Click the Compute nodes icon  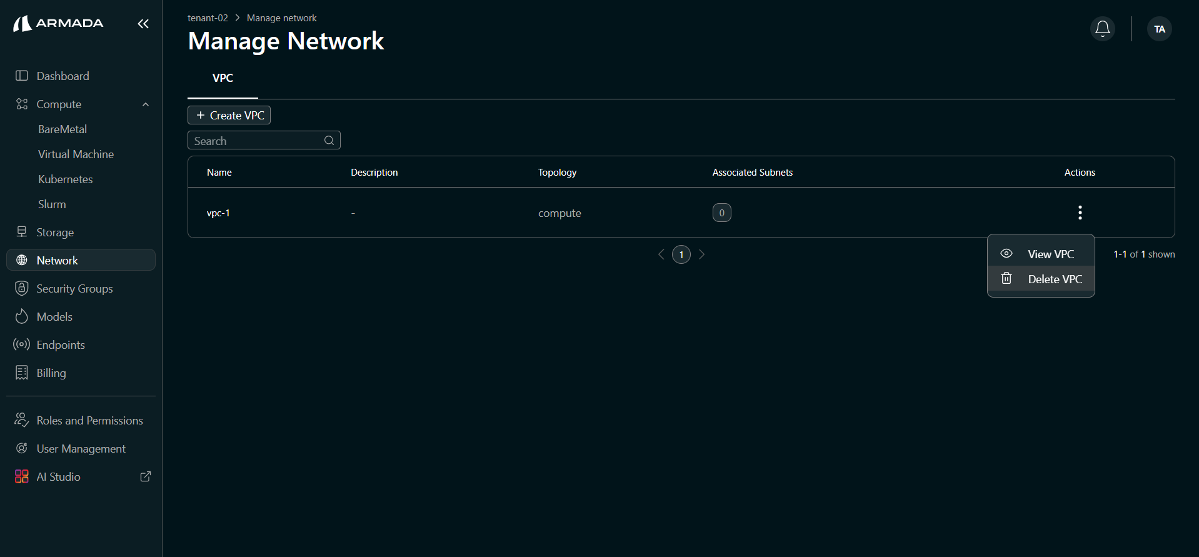22,104
